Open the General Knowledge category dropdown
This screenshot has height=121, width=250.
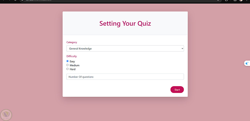tap(125, 49)
